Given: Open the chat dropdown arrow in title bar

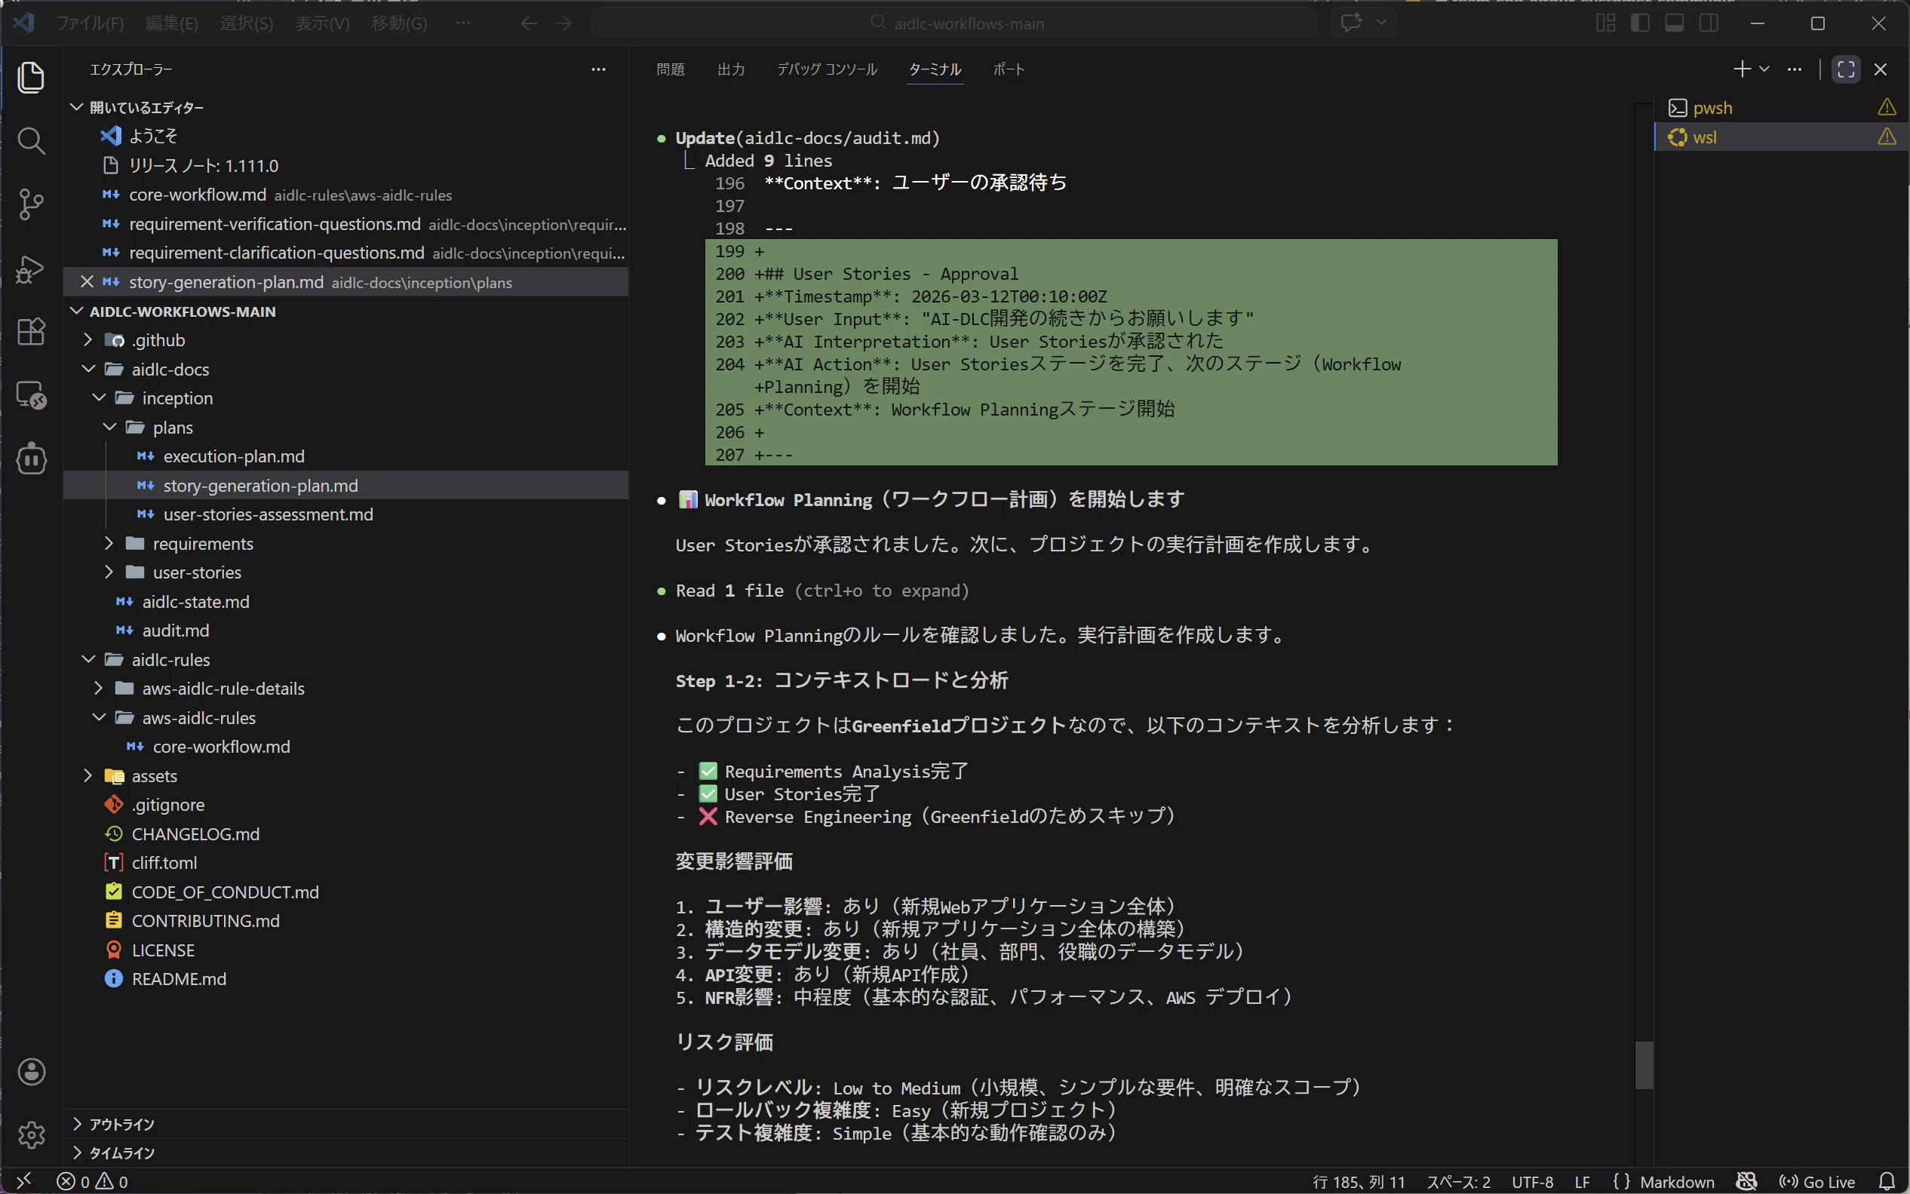Looking at the screenshot, I should pyautogui.click(x=1381, y=22).
